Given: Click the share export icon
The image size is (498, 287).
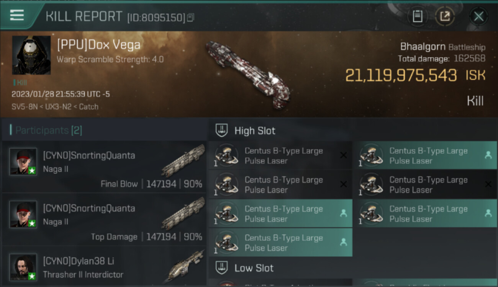Looking at the screenshot, I should tap(445, 16).
